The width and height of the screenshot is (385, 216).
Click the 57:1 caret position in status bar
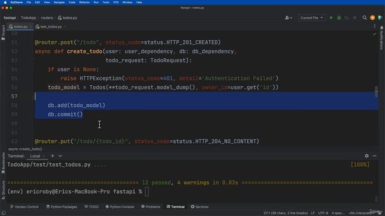coord(285,213)
